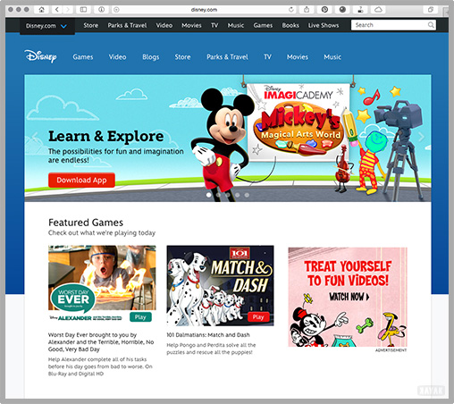This screenshot has height=404, width=454.
Task: Open the Share icon in toolbar
Action: pos(307,10)
